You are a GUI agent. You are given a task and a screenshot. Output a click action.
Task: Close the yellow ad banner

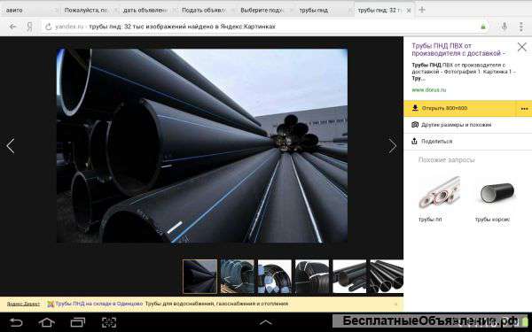click(395, 304)
